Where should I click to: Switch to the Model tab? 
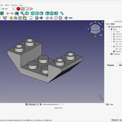(108, 24)
